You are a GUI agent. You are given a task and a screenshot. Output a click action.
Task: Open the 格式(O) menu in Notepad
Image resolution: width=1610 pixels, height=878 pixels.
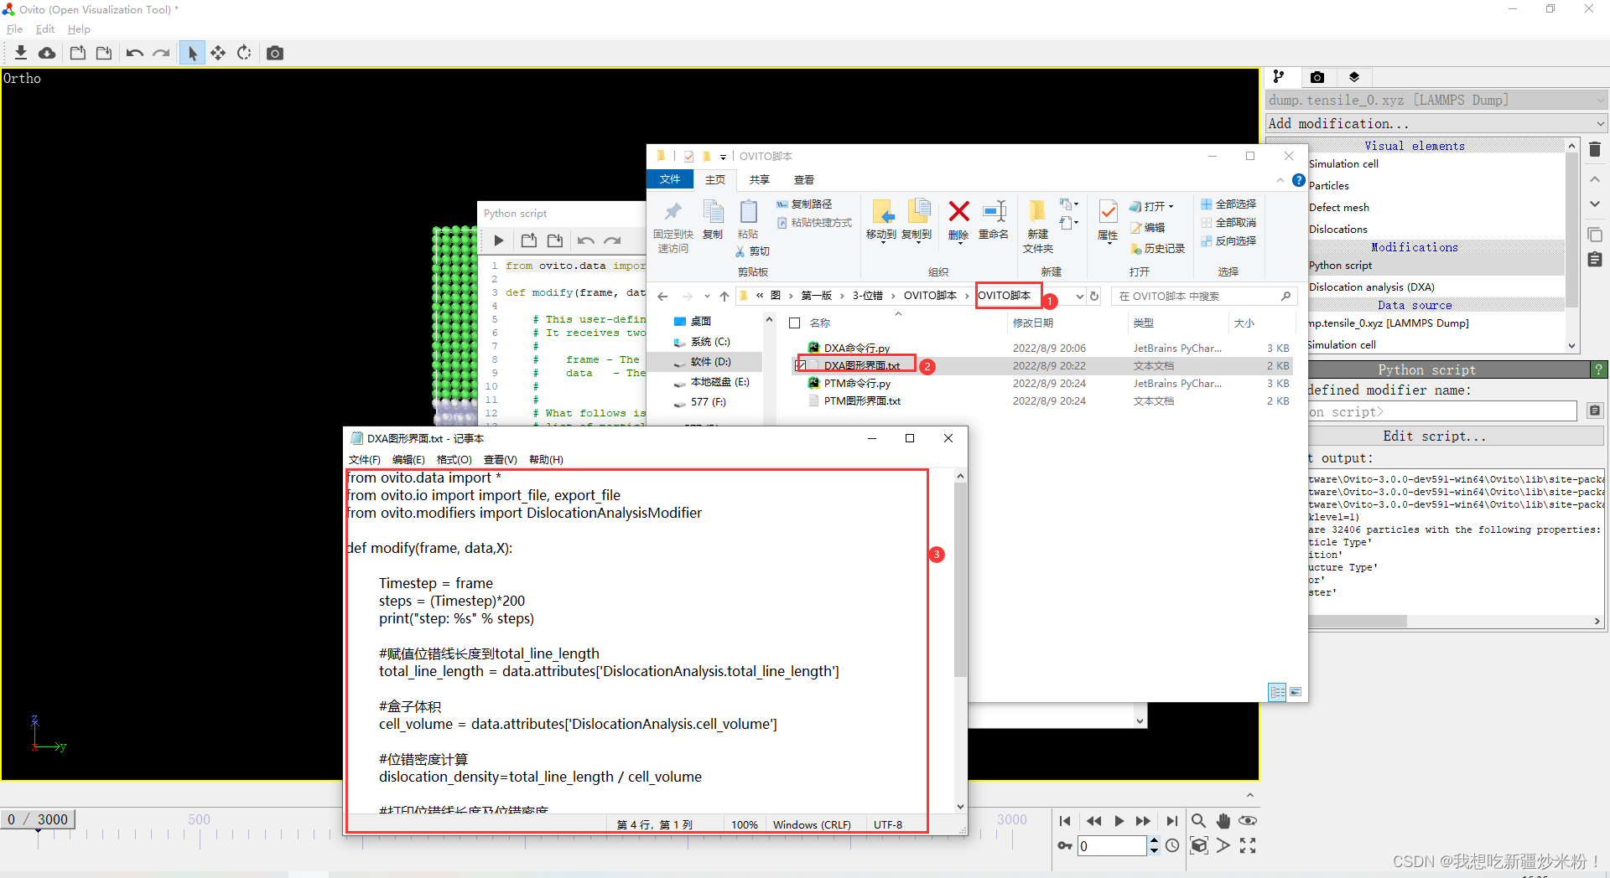point(454,459)
